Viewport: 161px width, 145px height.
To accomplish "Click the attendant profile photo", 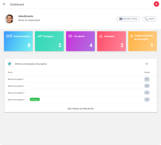I will coord(9,19).
